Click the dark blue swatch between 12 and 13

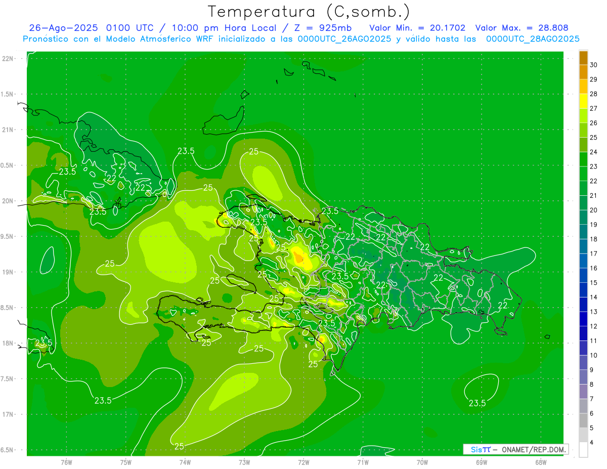[x=583, y=319]
